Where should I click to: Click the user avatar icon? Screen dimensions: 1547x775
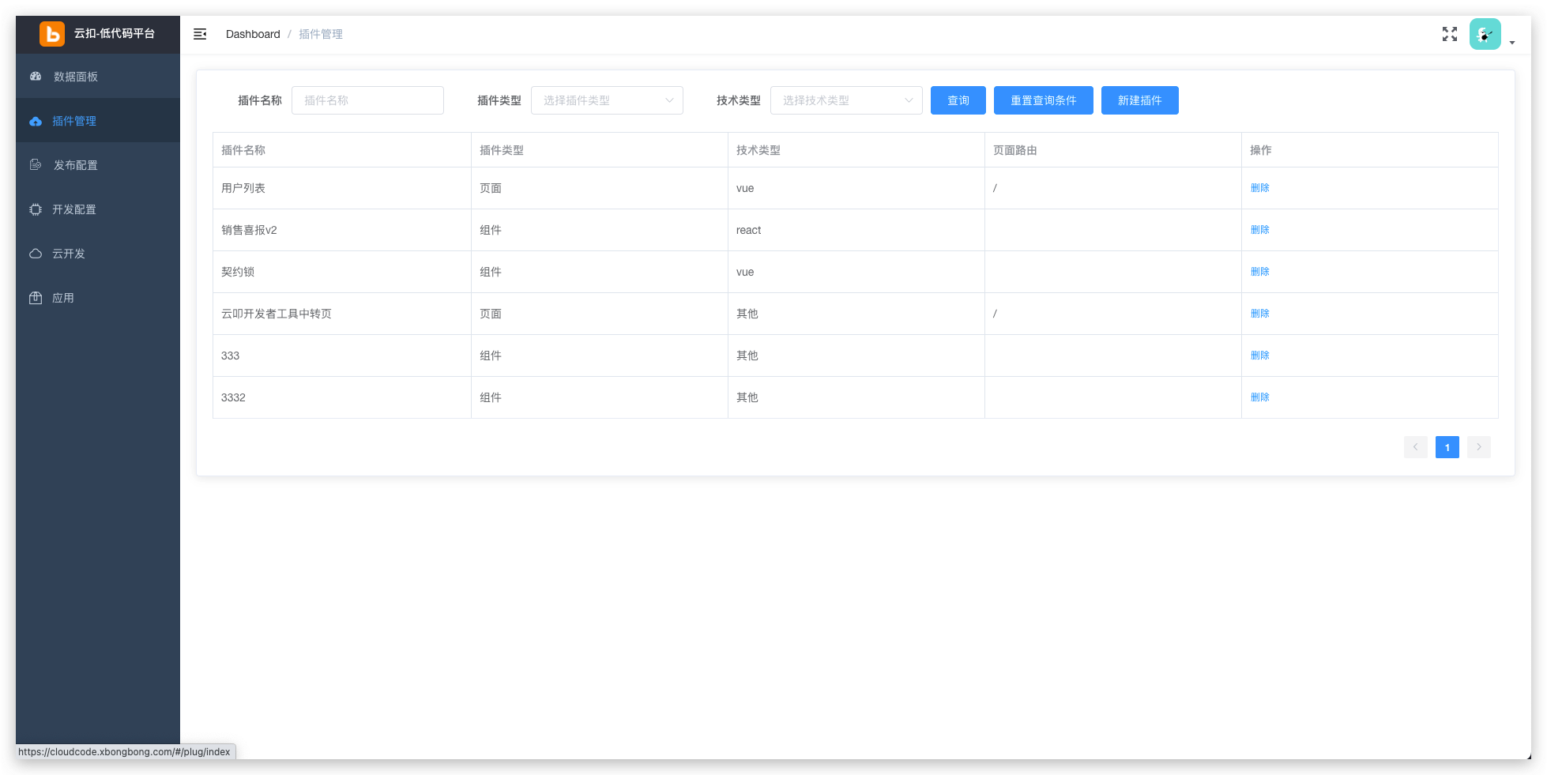(x=1484, y=35)
